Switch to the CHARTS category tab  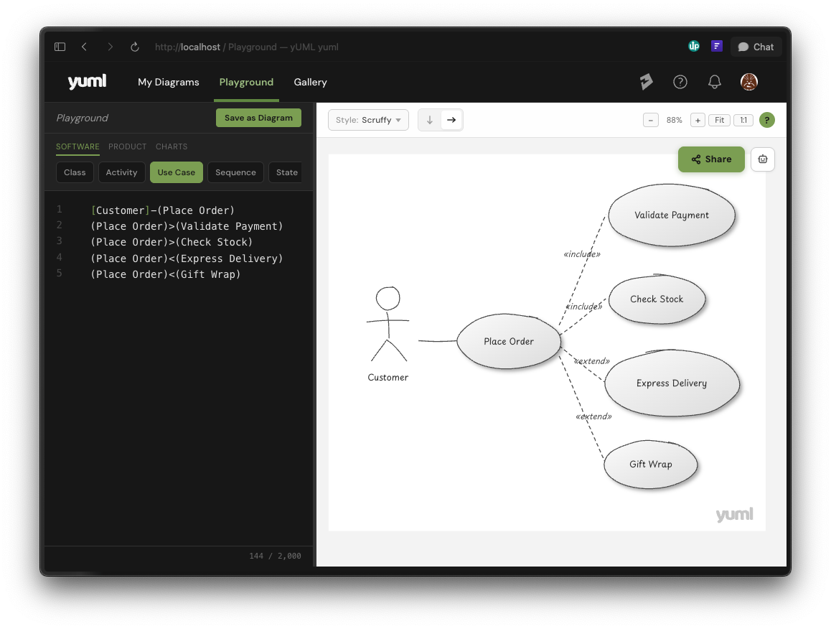(x=172, y=146)
